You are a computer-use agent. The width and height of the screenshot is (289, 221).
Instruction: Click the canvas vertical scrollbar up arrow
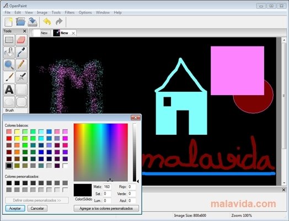tap(284, 40)
